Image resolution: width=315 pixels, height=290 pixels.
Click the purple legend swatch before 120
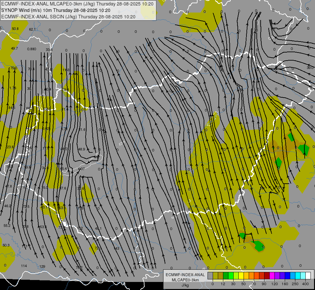point(277,275)
